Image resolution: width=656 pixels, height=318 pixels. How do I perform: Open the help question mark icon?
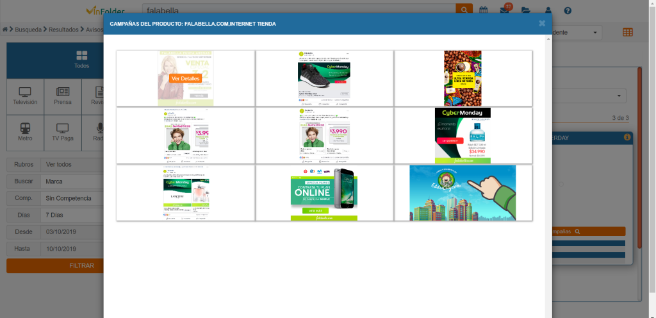click(568, 10)
